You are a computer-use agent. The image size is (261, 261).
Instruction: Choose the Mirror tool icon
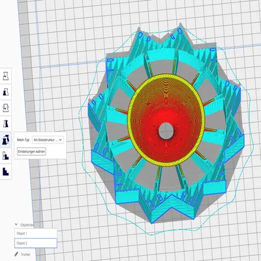[x=6, y=123]
